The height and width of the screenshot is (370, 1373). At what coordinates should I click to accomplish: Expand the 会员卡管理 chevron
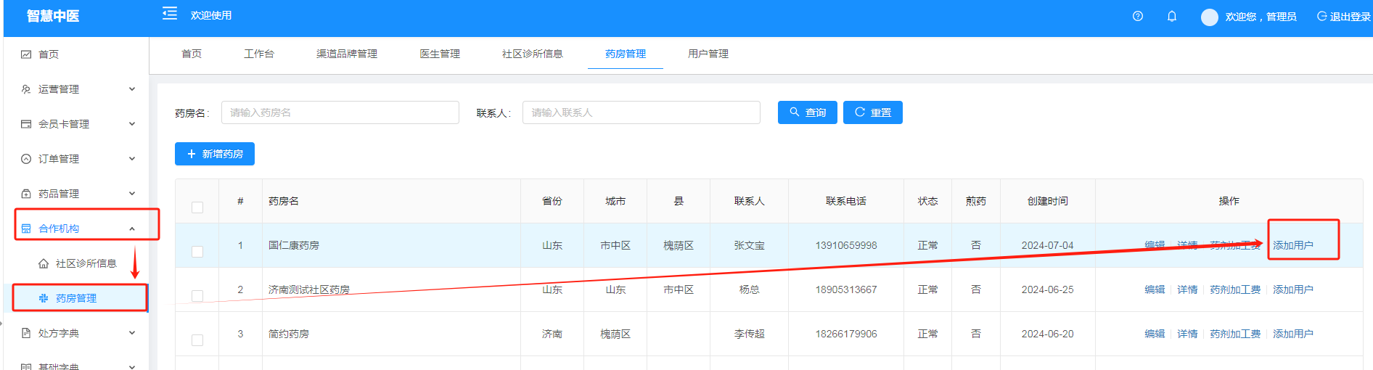[x=132, y=124]
